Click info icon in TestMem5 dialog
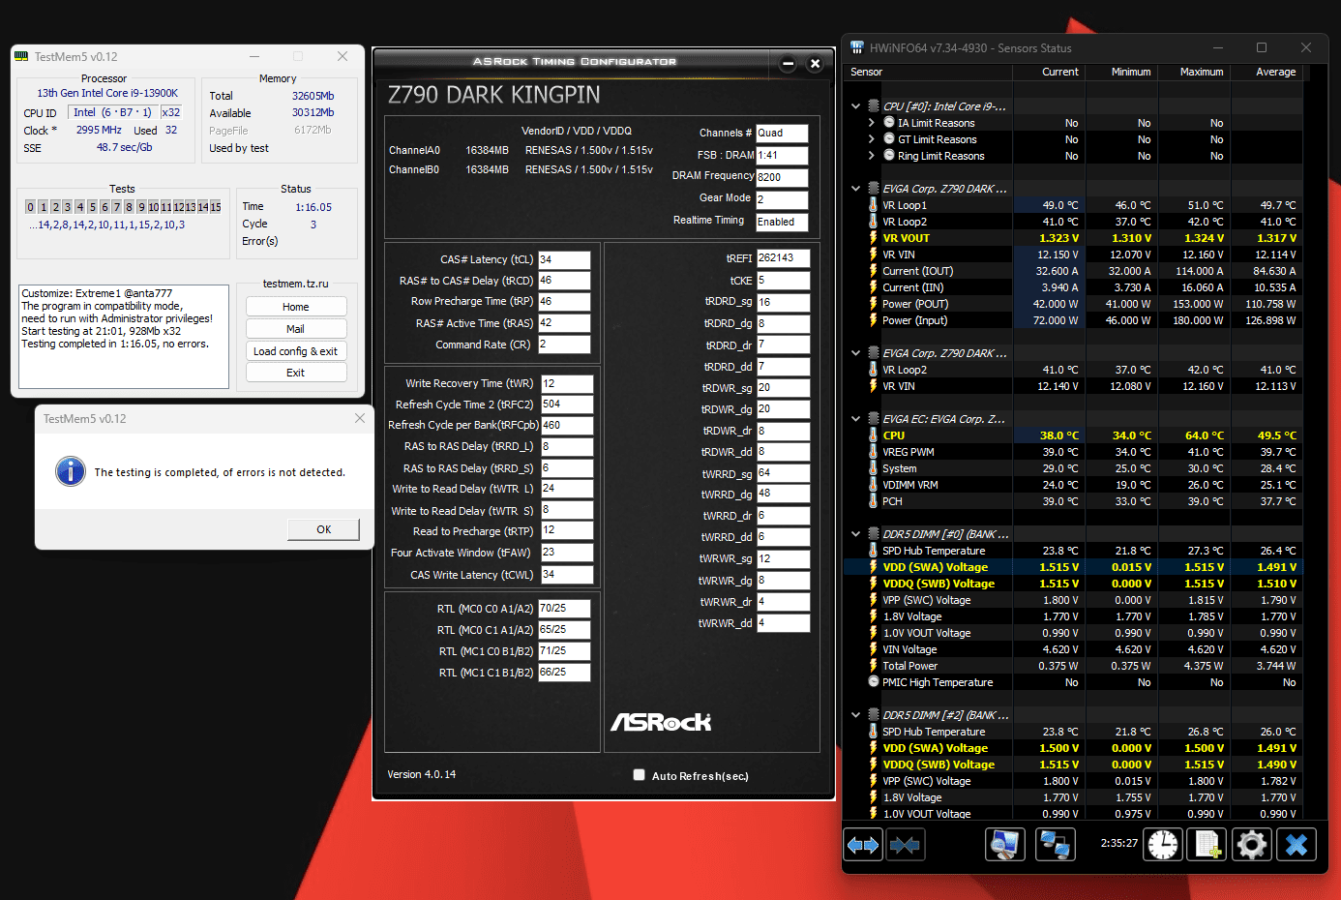Viewport: 1341px width, 900px height. tap(71, 471)
